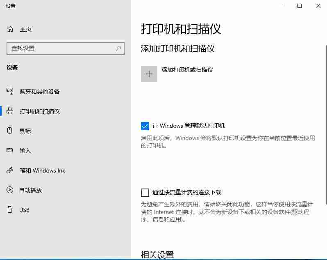
Task: Click the keyboard icon next to 输入
Action: (x=10, y=150)
